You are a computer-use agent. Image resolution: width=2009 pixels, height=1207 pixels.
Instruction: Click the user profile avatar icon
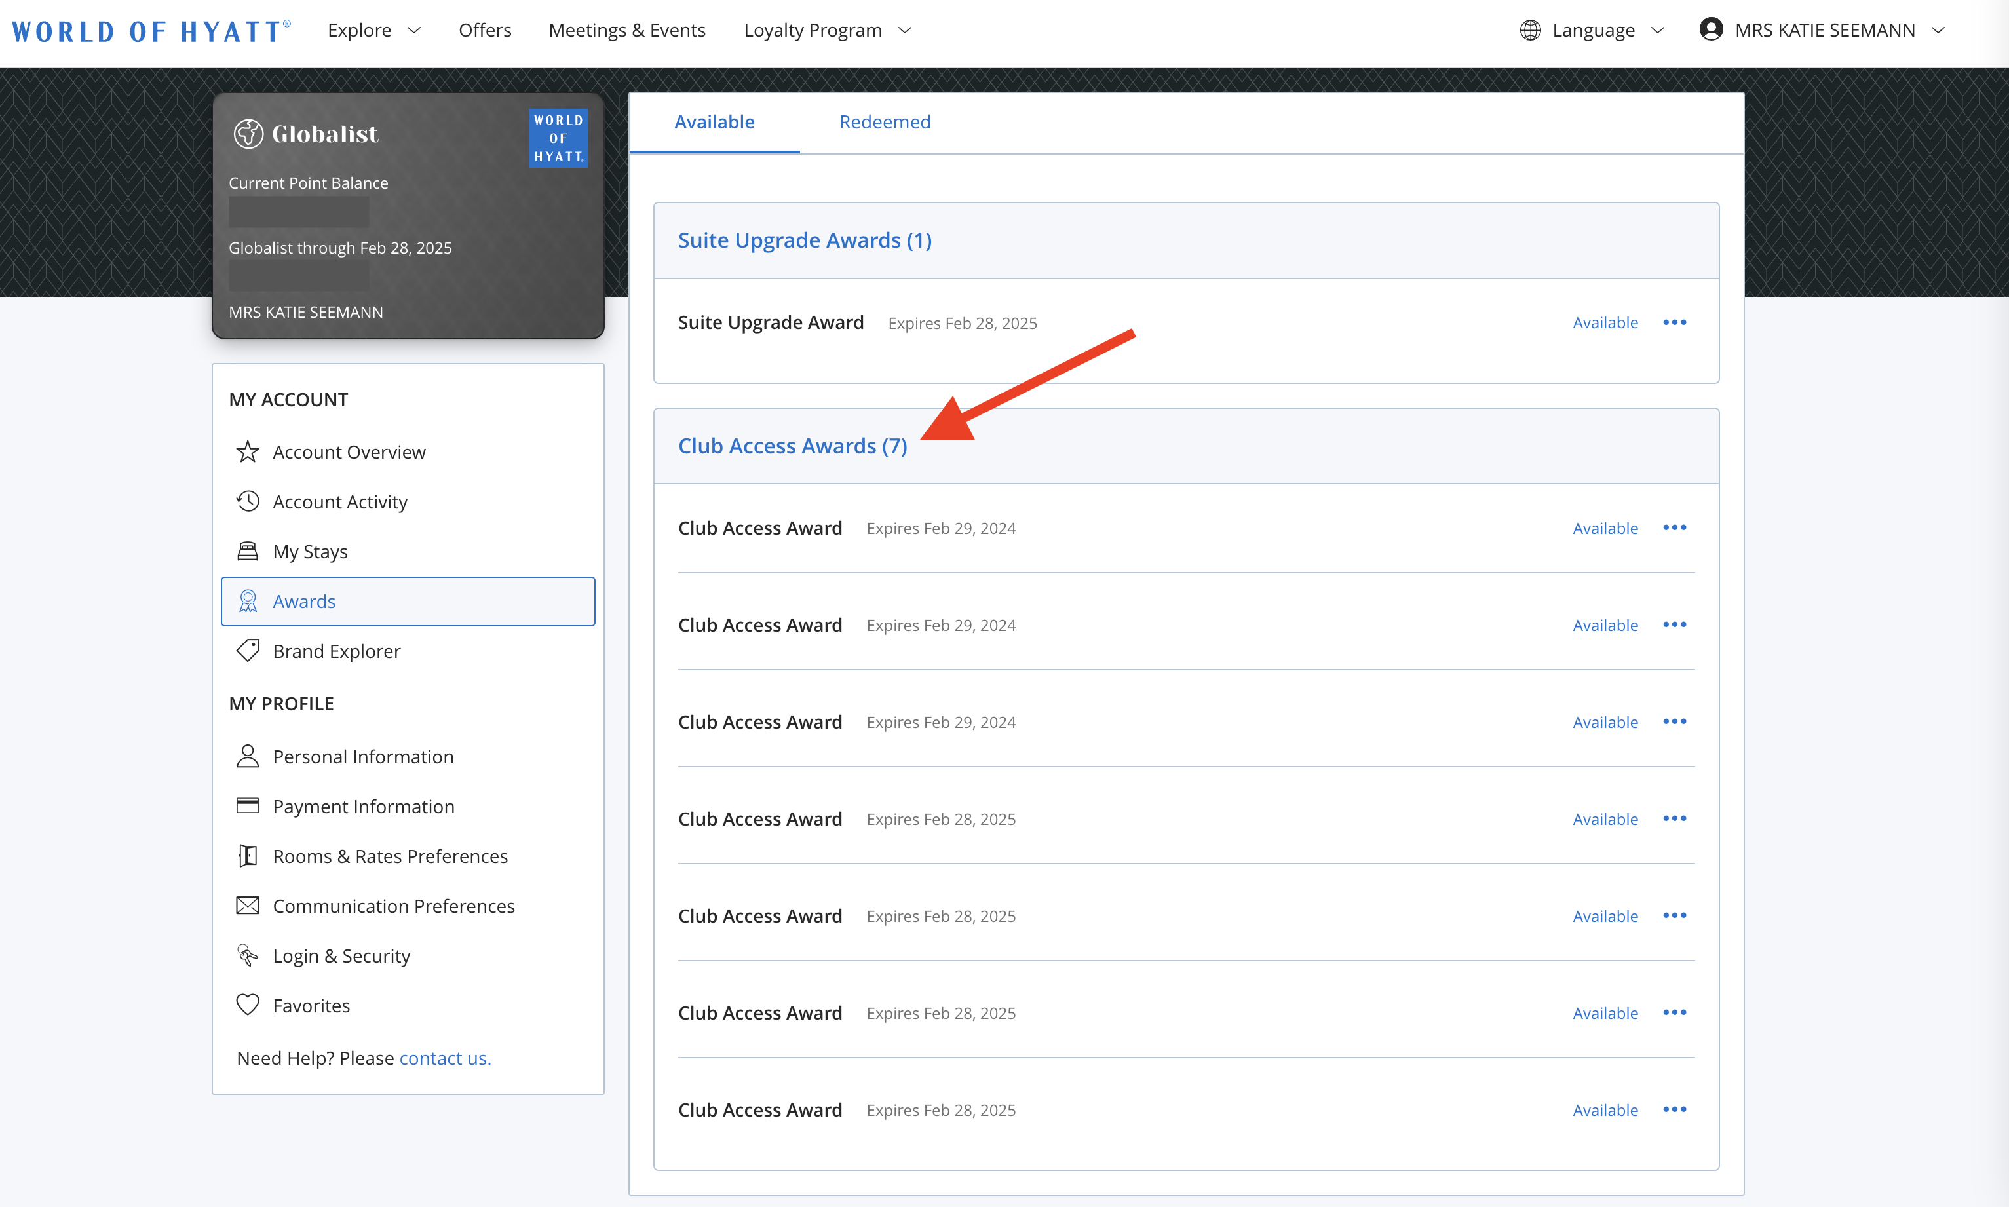pos(1710,29)
